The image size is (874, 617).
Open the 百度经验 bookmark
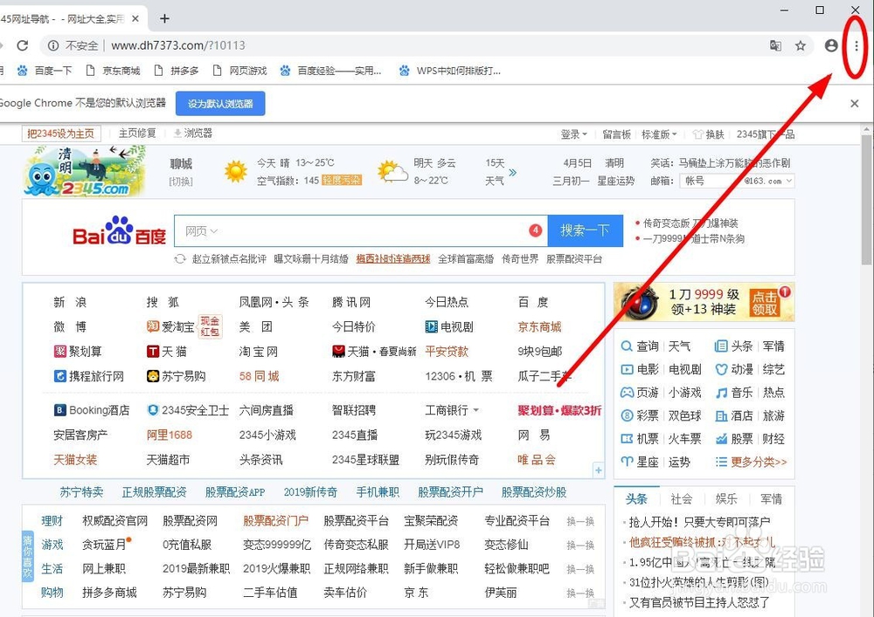tap(331, 71)
